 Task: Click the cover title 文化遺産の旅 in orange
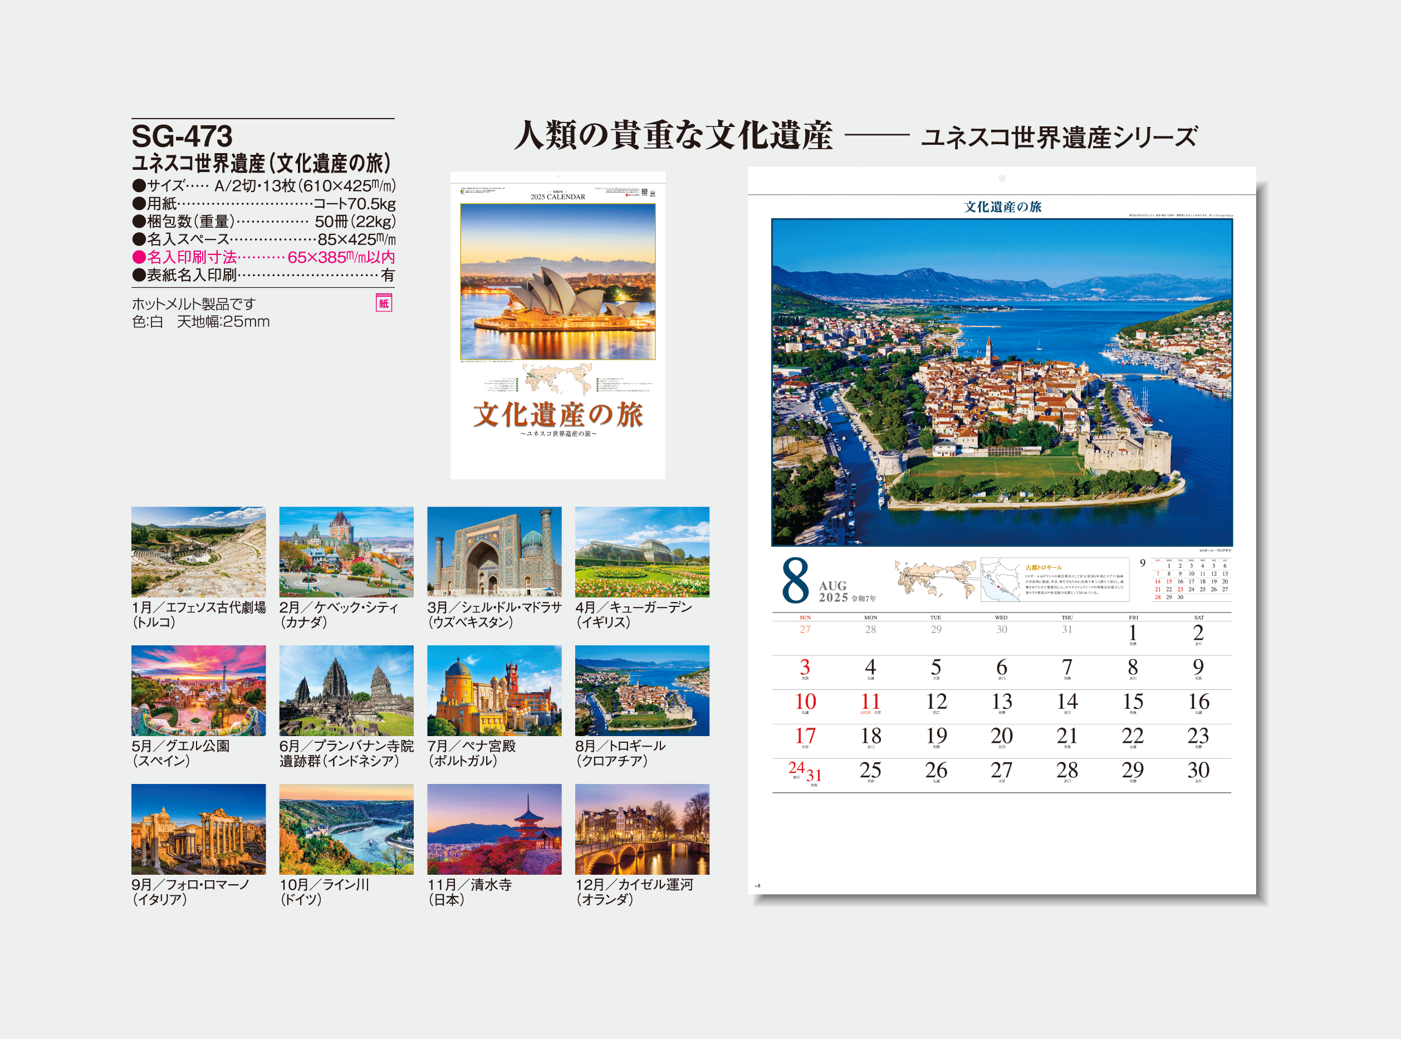pos(558,414)
